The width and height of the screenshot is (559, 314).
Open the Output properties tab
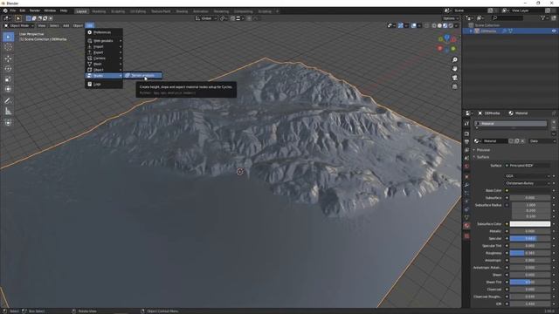[x=466, y=141]
